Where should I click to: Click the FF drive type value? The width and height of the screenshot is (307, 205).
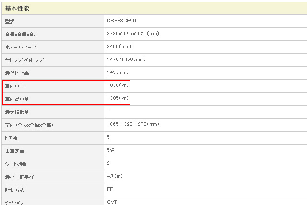click(x=110, y=189)
